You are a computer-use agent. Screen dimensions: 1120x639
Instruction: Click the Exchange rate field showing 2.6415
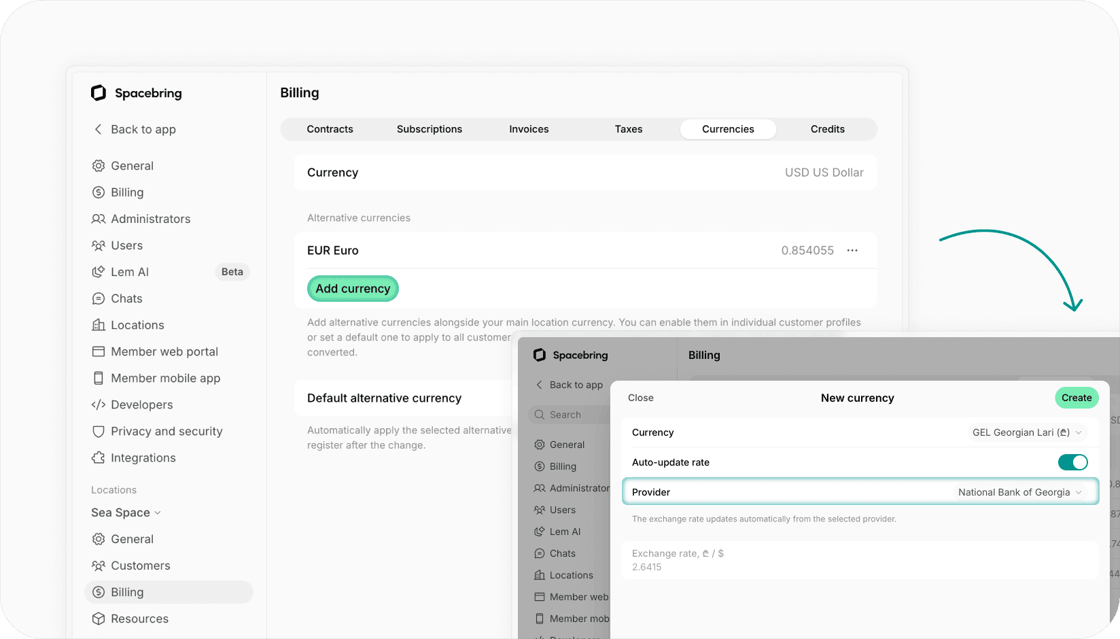[x=860, y=560]
